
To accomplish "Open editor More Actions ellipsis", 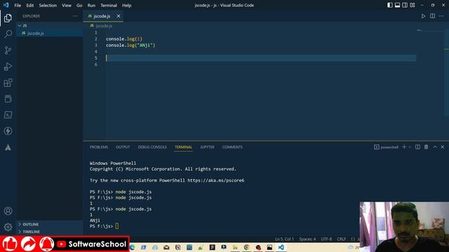I will click(x=441, y=16).
